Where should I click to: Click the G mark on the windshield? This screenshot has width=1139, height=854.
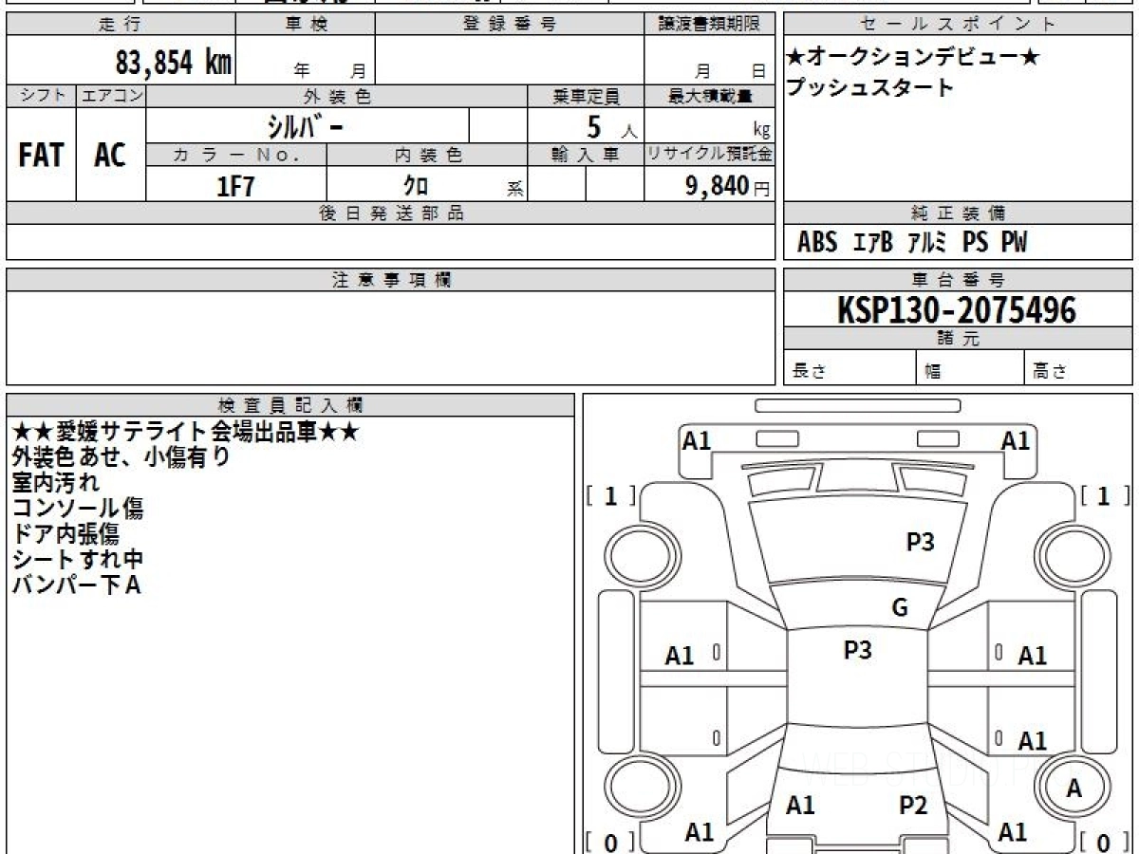point(900,608)
